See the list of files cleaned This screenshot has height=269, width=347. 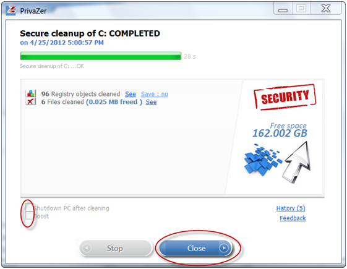point(151,102)
